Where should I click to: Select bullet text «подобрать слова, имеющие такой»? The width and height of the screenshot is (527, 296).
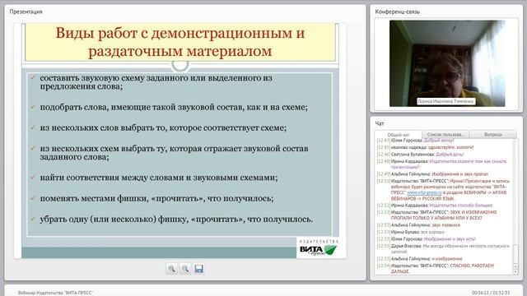point(174,107)
